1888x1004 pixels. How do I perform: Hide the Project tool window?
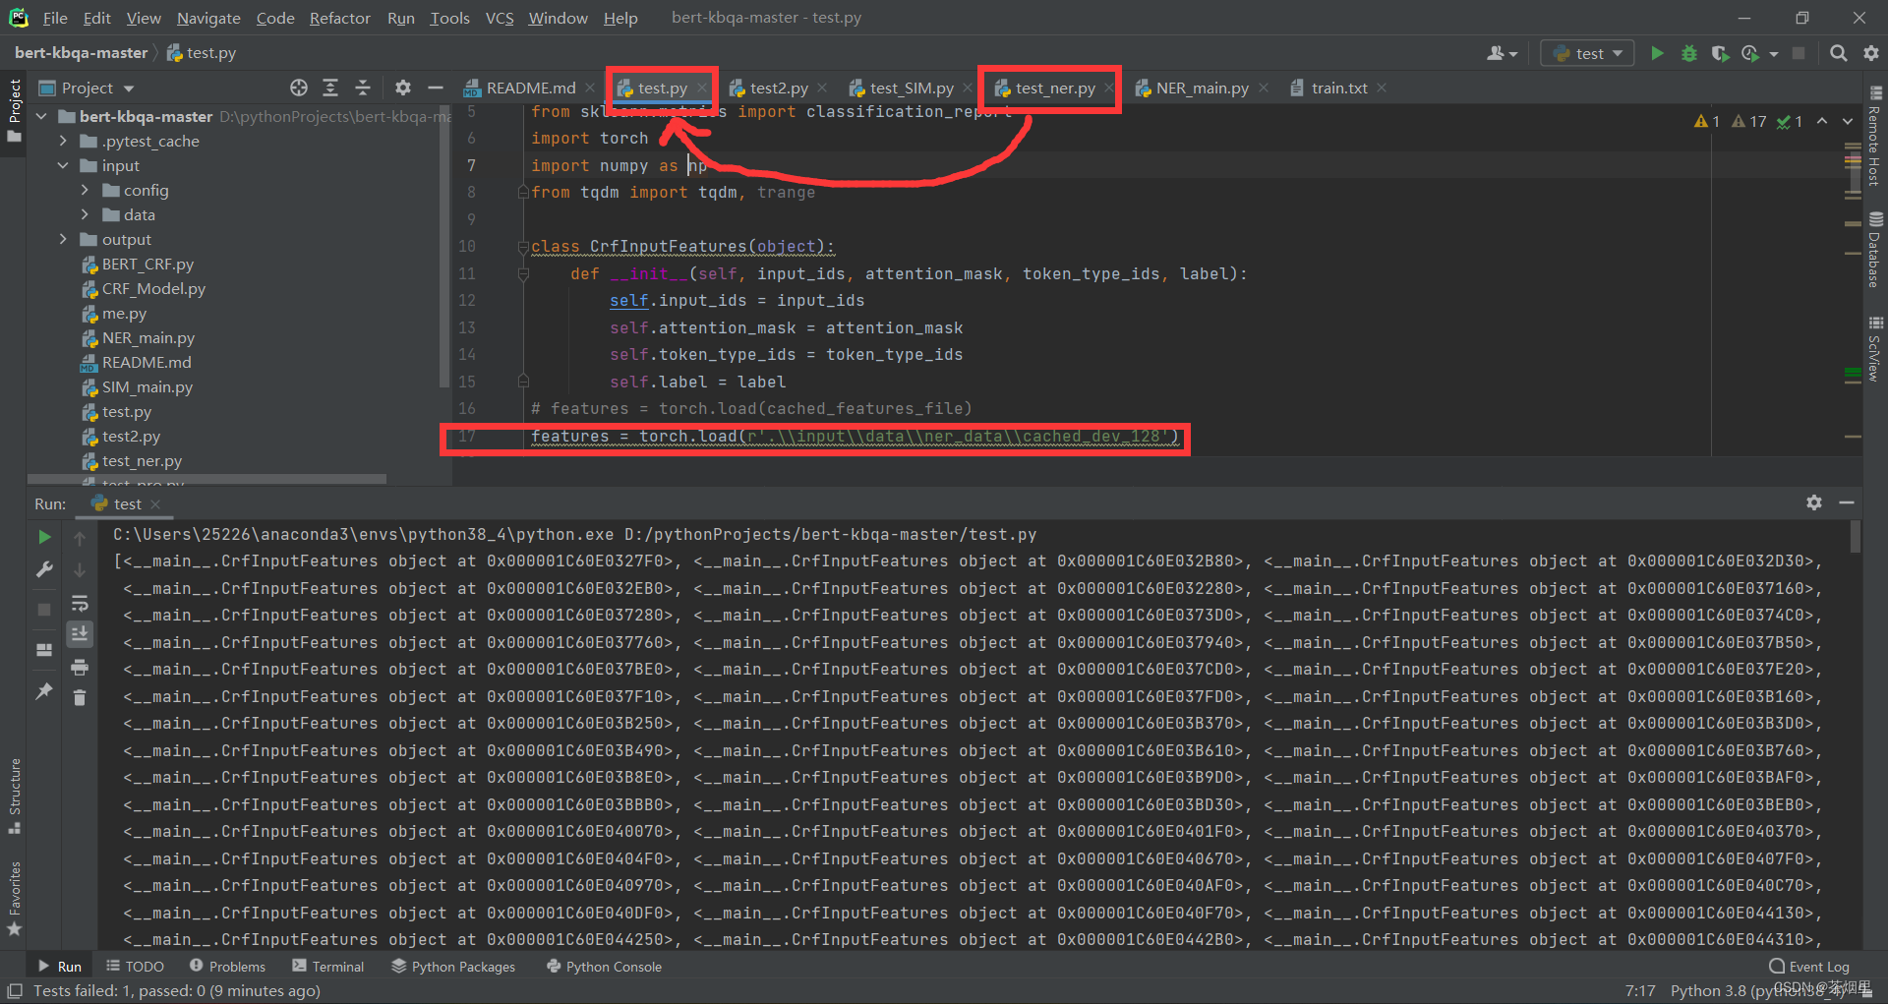[x=435, y=88]
